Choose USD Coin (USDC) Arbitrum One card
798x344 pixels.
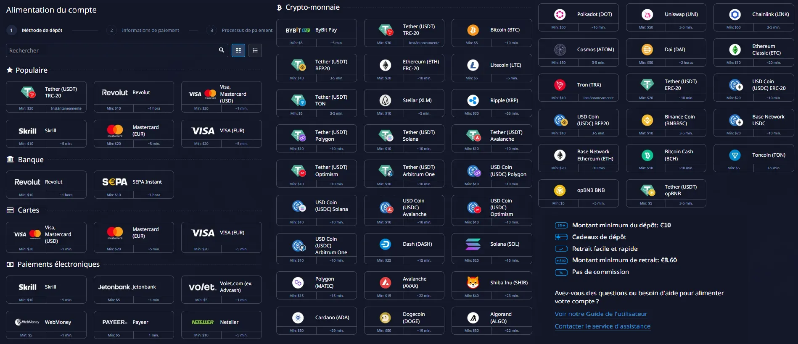coord(317,249)
